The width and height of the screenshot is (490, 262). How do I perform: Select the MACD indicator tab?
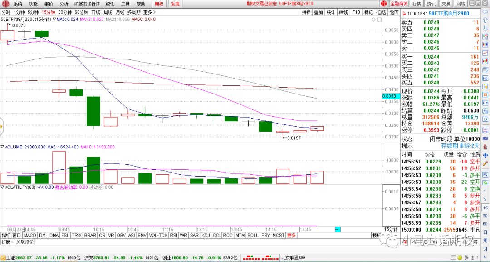coord(30,235)
